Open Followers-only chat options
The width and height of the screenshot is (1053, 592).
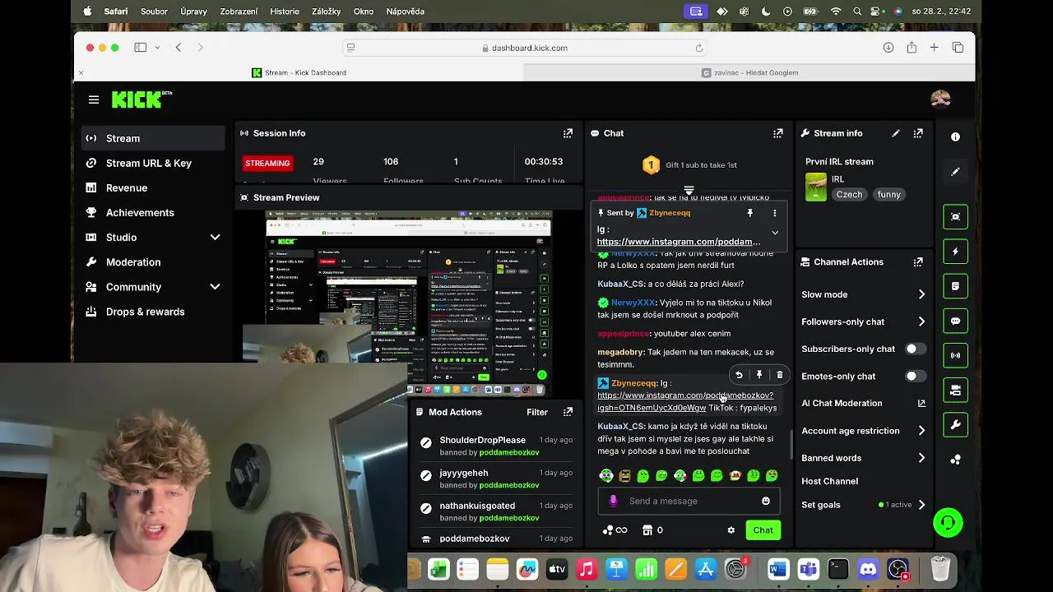(x=864, y=321)
